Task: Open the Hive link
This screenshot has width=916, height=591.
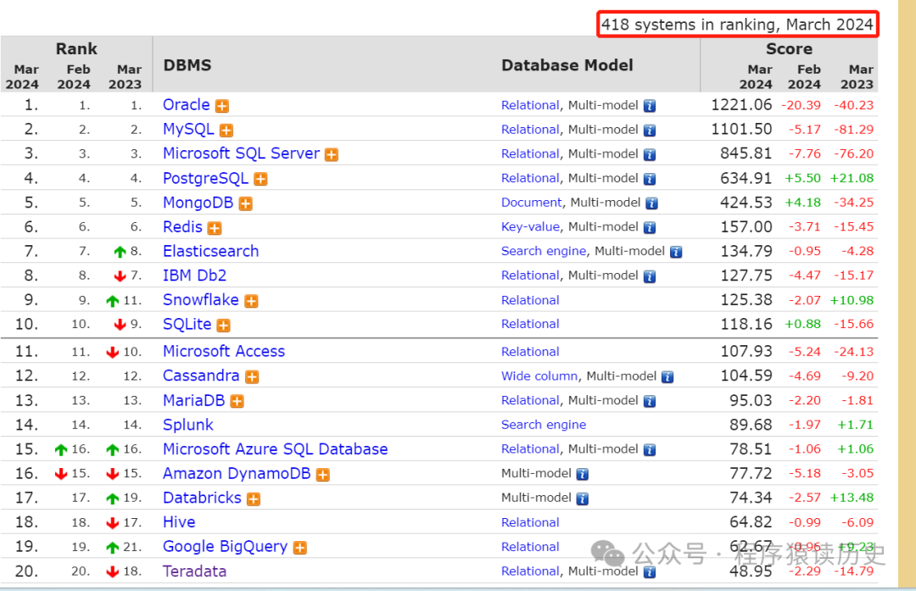Action: point(179,522)
